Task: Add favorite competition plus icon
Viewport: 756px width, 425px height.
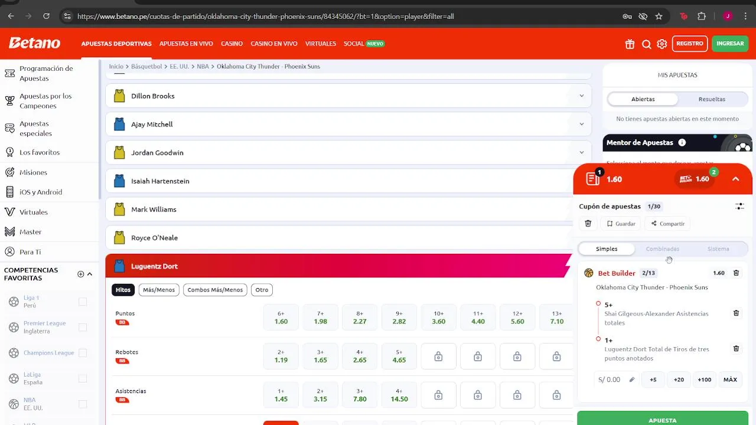Action: tap(81, 274)
